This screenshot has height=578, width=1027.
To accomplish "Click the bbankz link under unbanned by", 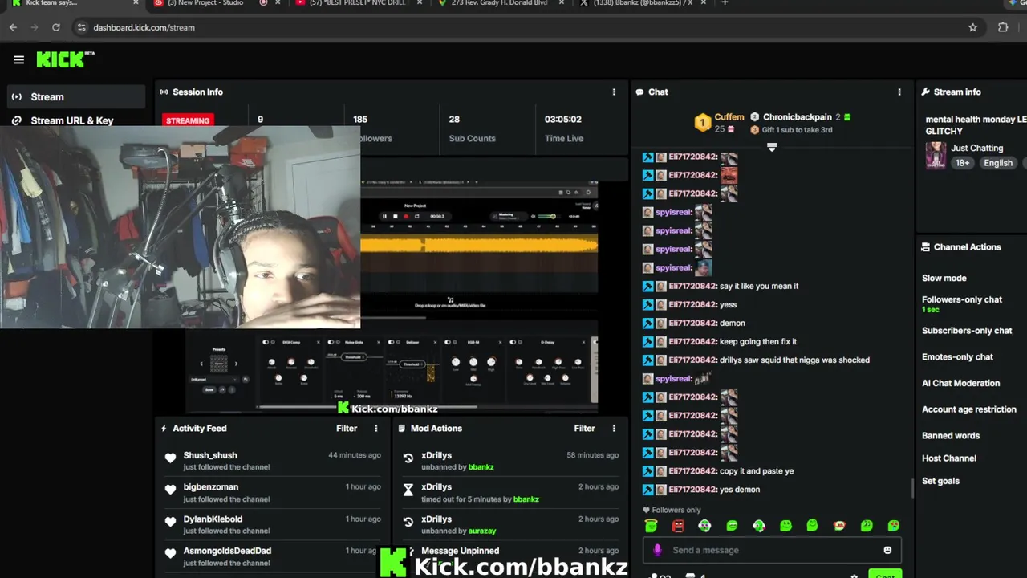I will coord(481,467).
